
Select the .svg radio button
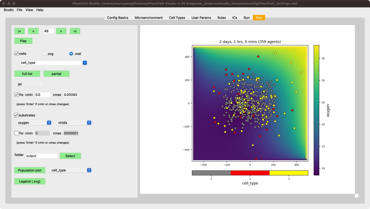tap(44, 54)
